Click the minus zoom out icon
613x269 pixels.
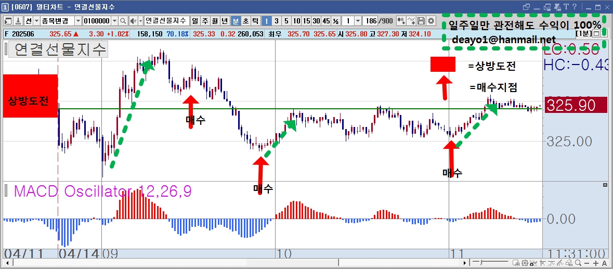coord(587,263)
